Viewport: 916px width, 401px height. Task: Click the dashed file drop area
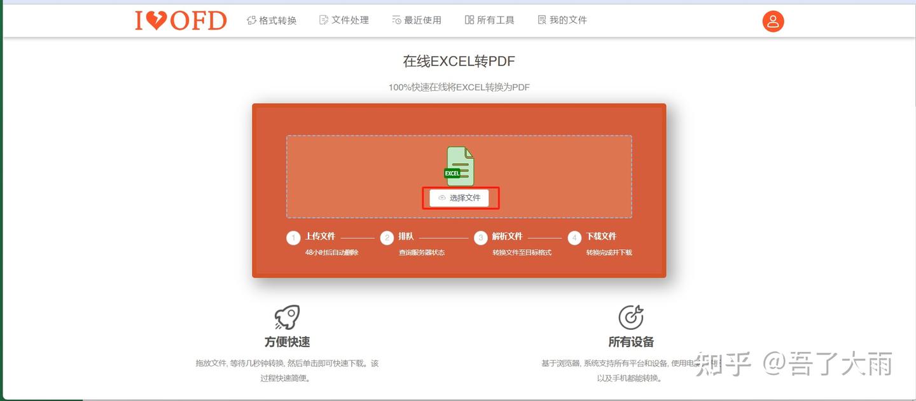(x=459, y=177)
